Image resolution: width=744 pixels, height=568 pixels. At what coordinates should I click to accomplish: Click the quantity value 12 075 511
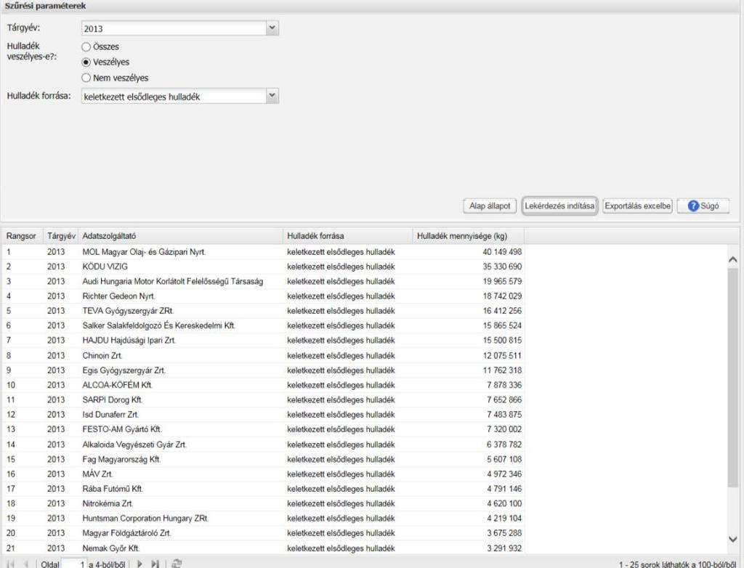pyautogui.click(x=502, y=355)
